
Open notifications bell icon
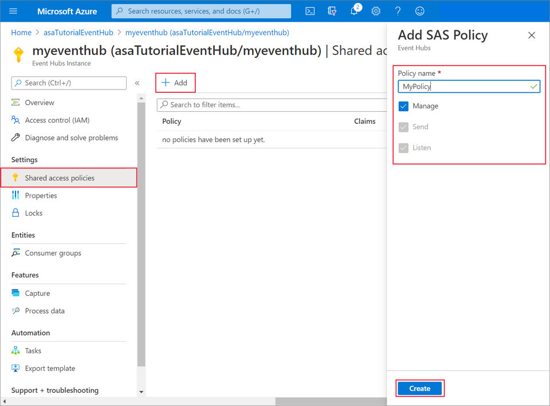[354, 11]
